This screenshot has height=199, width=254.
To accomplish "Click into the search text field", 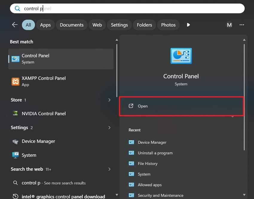I will click(127, 8).
